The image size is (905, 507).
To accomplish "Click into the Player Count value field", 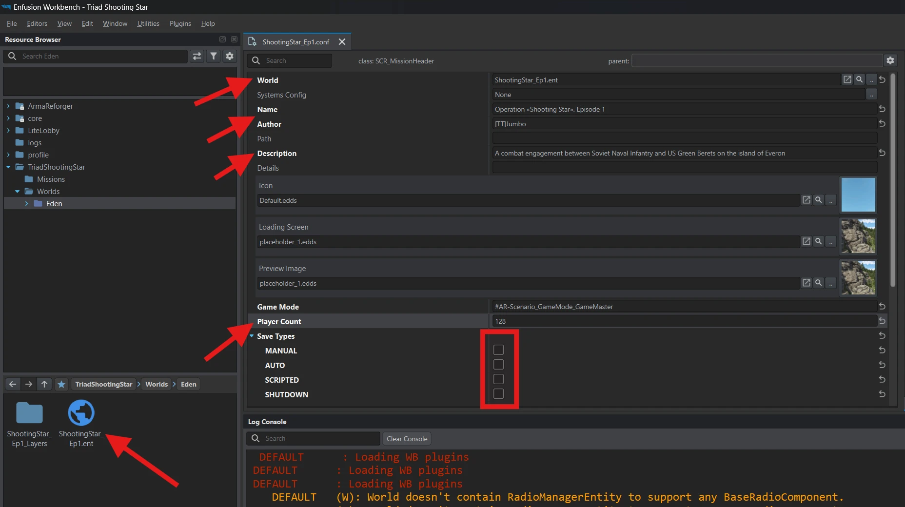I will [x=684, y=321].
